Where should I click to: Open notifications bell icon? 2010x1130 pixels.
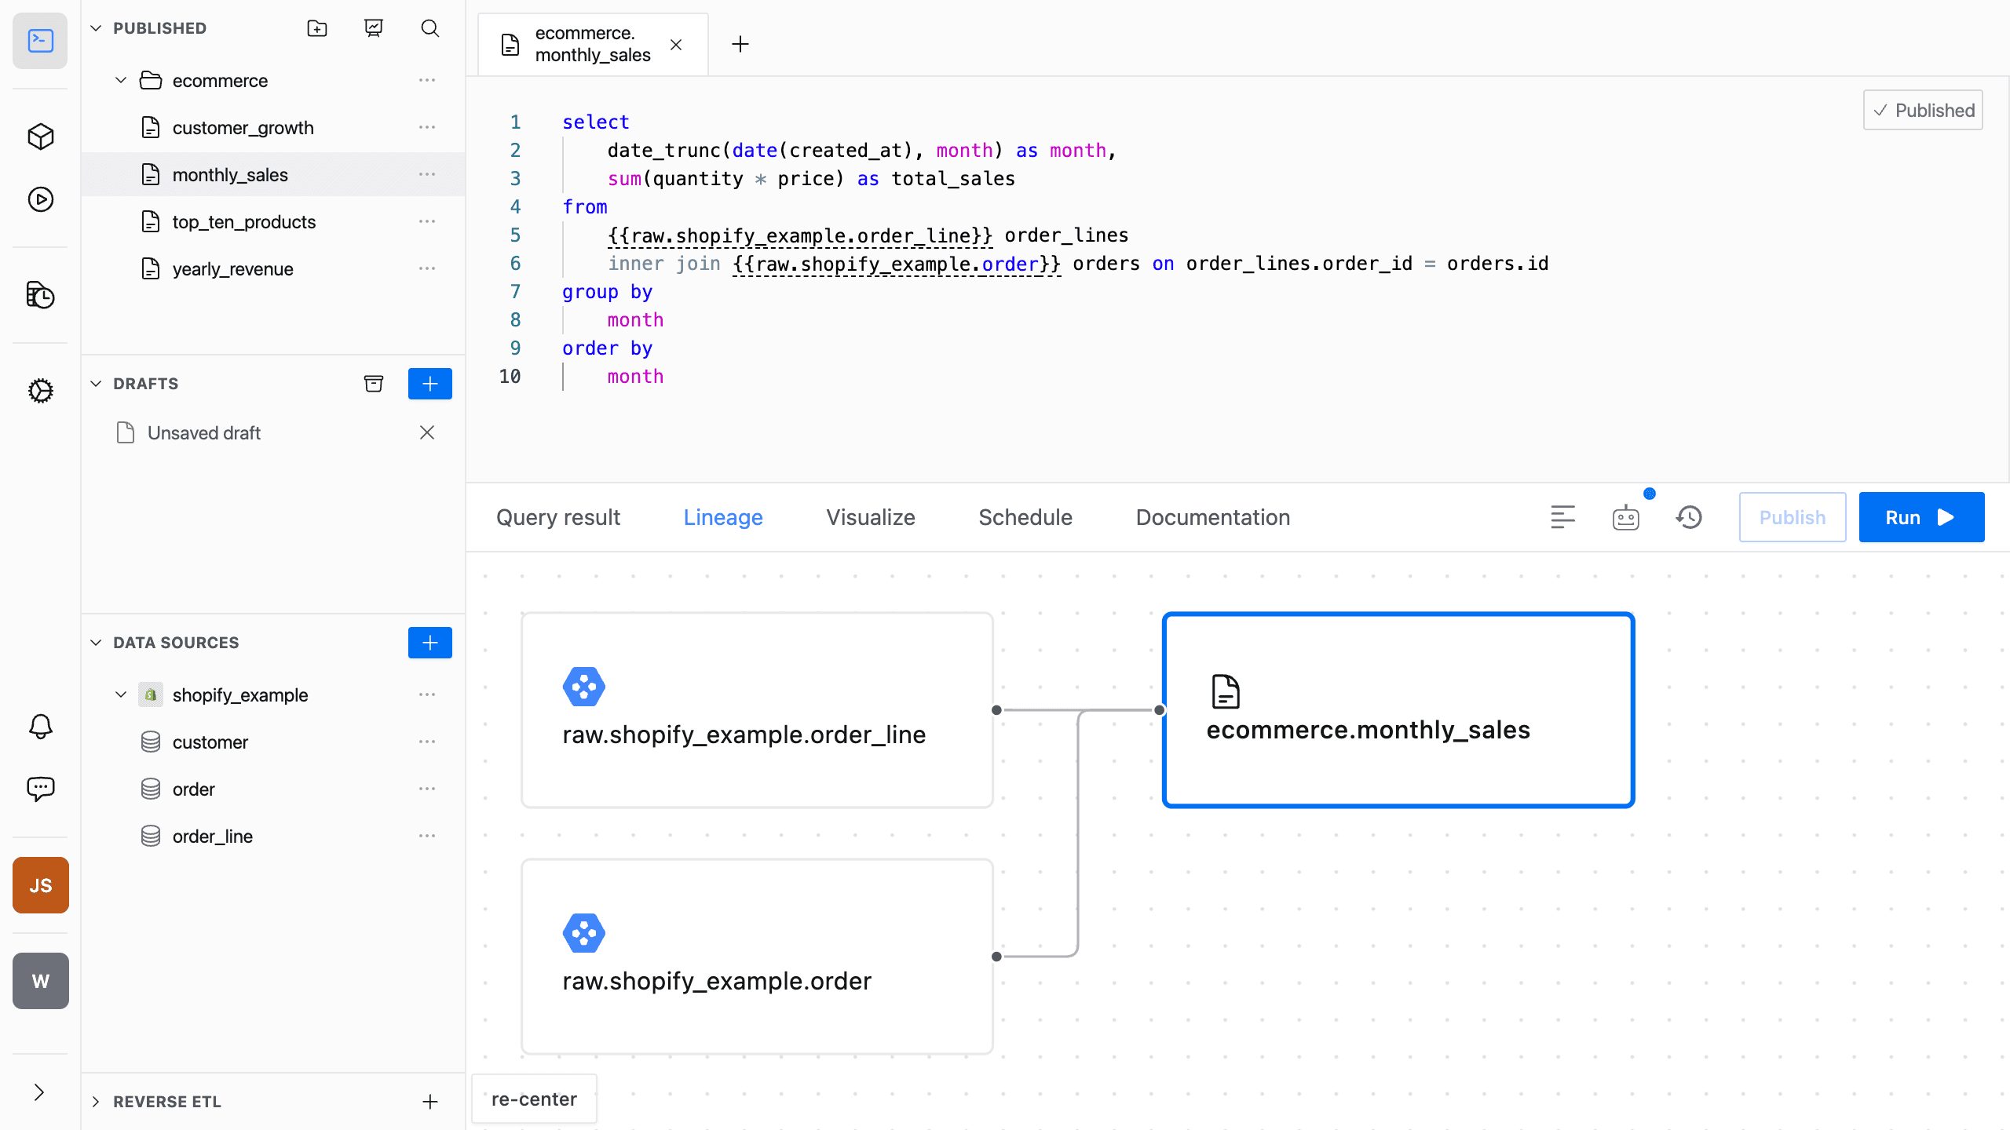[x=40, y=726]
